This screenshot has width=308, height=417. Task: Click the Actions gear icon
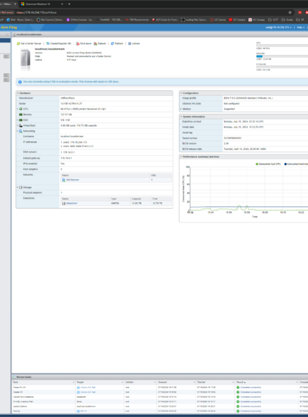pos(130,44)
